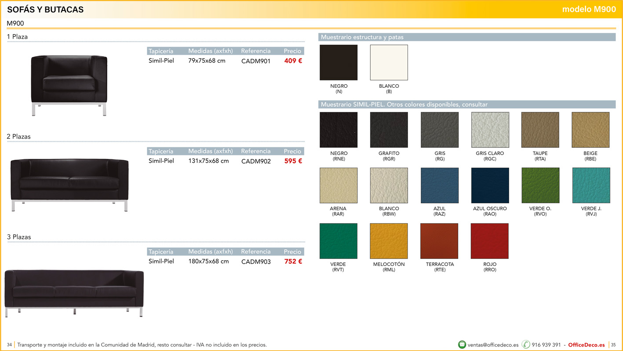Image resolution: width=623 pixels, height=351 pixels.
Task: Select the BEIGE (RBE) swatch
Action: click(x=590, y=130)
